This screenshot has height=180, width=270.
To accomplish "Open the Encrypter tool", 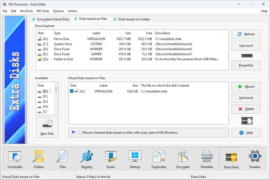I will 183,159.
